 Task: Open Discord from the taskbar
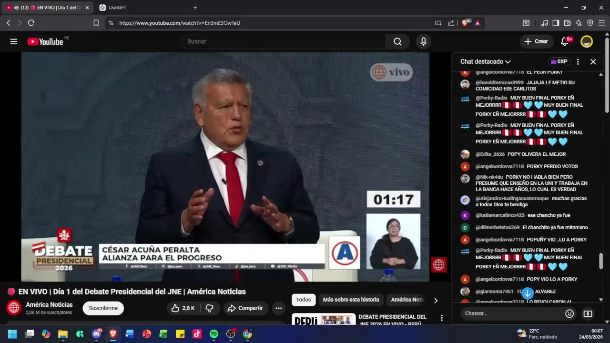click(x=96, y=334)
